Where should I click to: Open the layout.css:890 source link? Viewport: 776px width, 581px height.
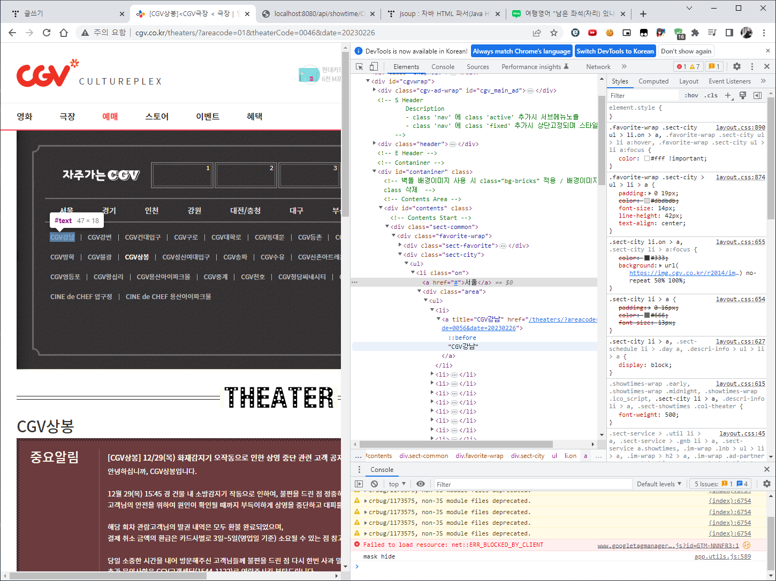point(741,127)
